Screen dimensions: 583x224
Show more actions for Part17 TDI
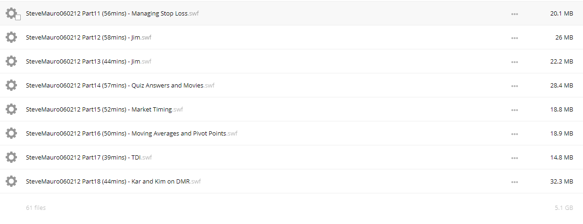(515, 158)
